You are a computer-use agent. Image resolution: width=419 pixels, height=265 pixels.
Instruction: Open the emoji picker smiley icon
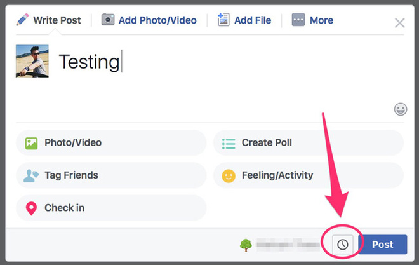click(400, 109)
